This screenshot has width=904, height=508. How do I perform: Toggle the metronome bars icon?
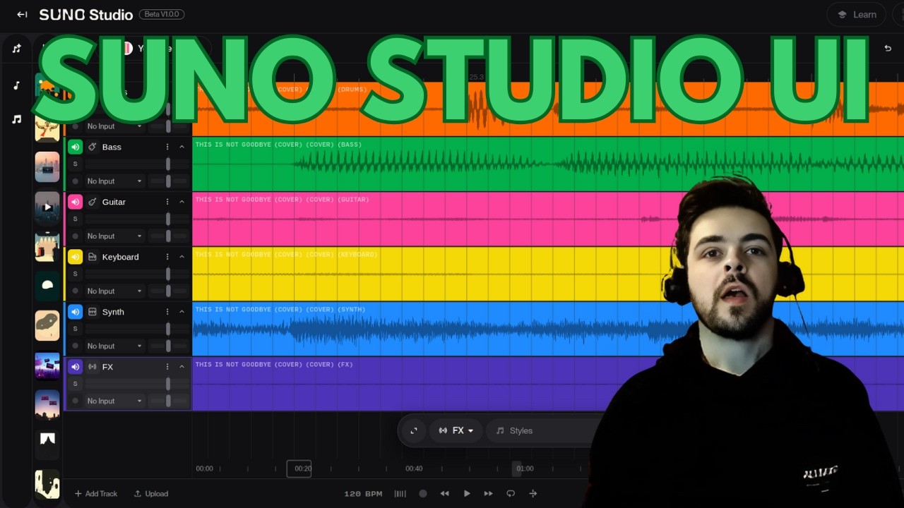click(x=400, y=494)
